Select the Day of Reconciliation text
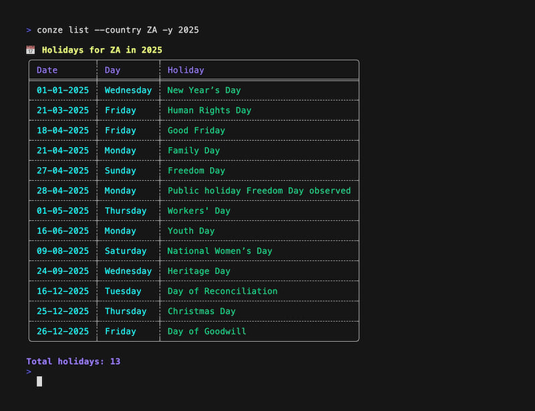Viewport: 535px width, 411px height. pos(222,291)
